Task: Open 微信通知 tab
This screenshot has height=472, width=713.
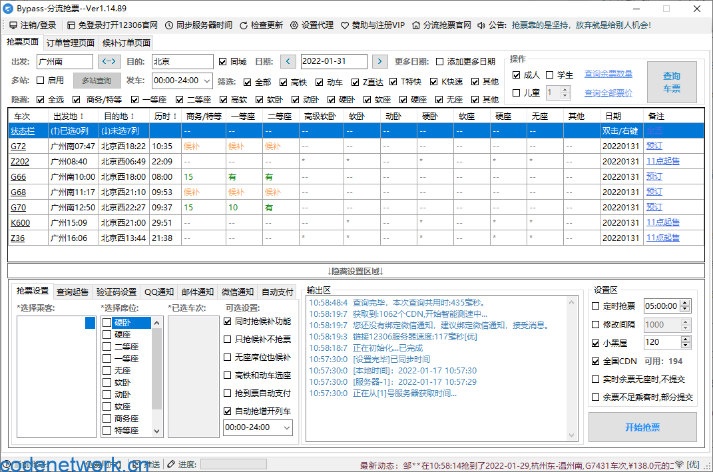Action: 238,292
